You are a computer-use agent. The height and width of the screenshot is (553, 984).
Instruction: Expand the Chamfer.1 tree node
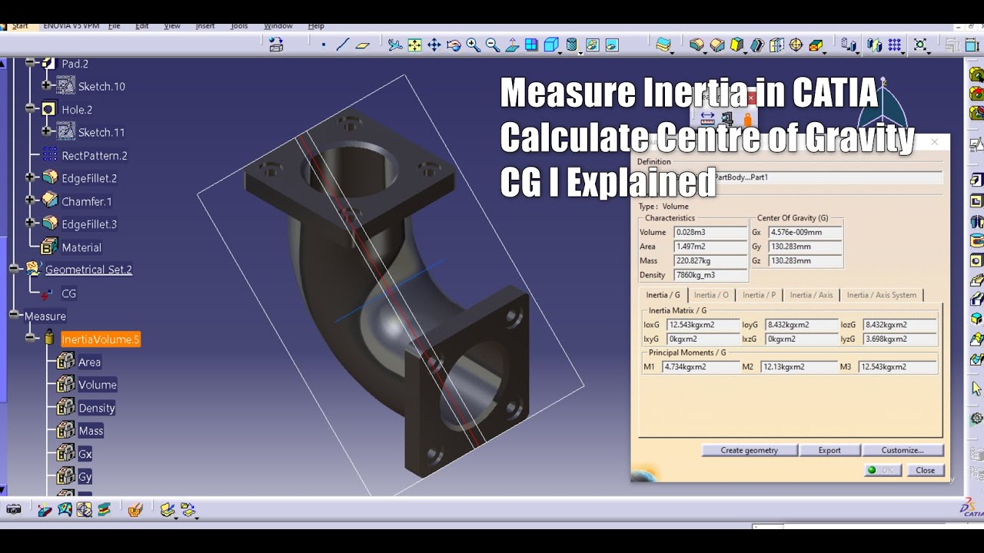coord(30,200)
